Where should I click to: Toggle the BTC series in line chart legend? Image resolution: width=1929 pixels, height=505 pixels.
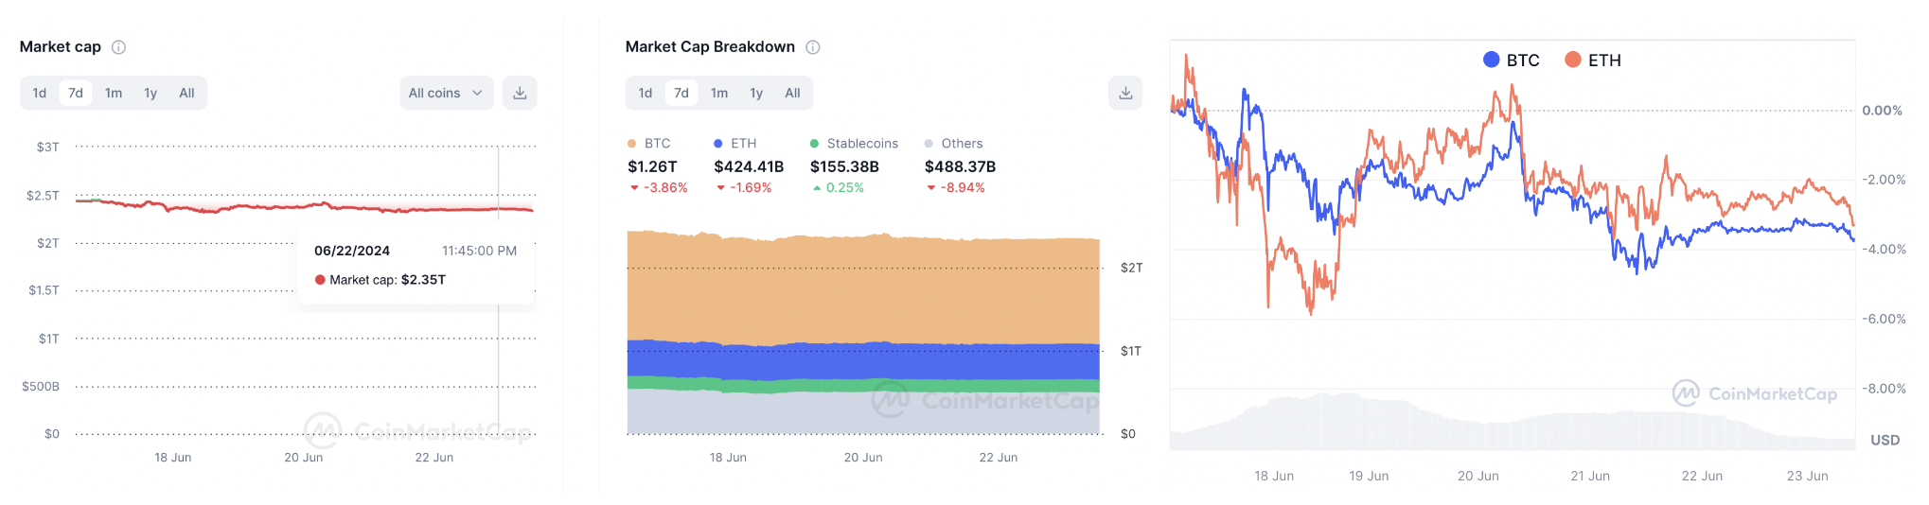click(x=1512, y=60)
